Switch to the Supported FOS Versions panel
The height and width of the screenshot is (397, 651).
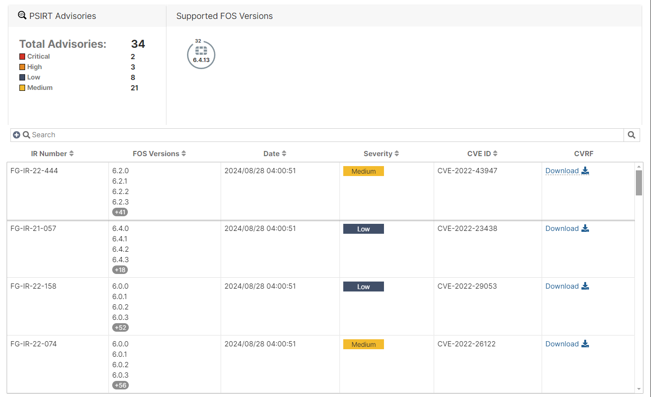coord(225,16)
